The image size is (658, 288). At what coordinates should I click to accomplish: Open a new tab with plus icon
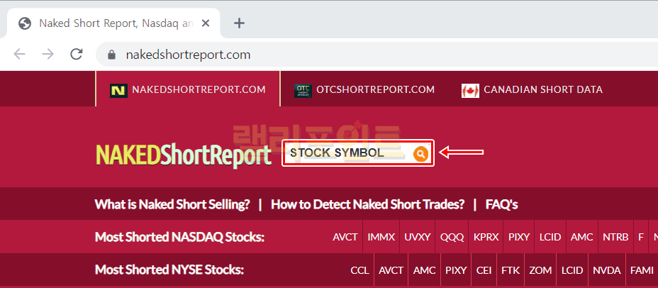[x=239, y=23]
